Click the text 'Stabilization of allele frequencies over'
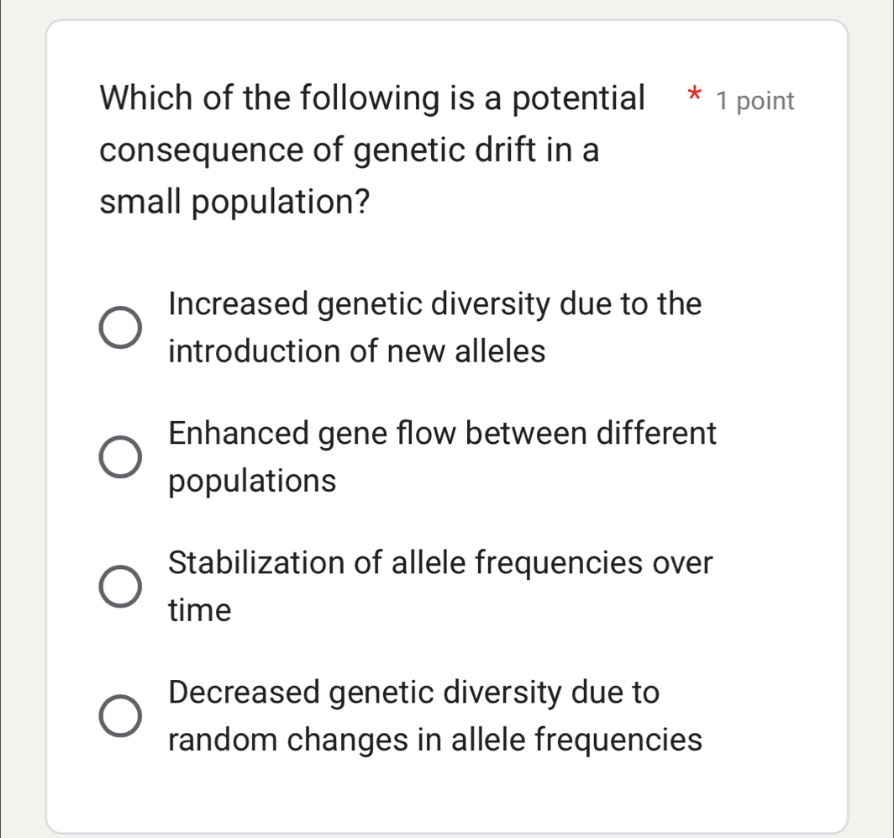The height and width of the screenshot is (838, 894). [x=440, y=563]
